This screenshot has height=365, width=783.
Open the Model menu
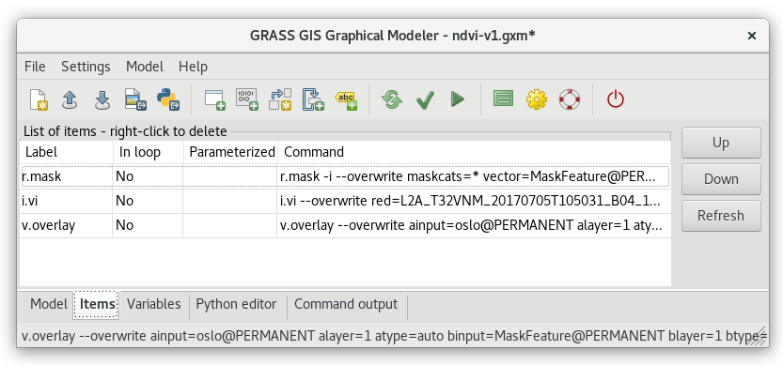coord(145,67)
